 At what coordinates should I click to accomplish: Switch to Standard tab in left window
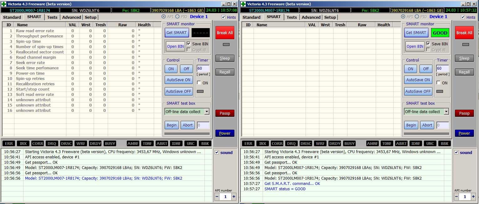pos(12,17)
